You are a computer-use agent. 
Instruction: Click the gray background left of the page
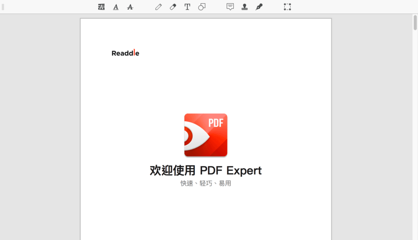[x=40, y=126]
